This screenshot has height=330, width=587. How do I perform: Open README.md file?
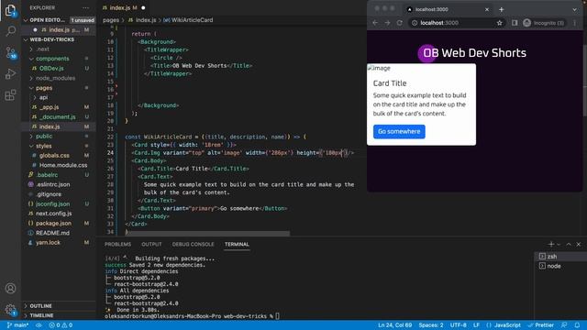pos(52,233)
